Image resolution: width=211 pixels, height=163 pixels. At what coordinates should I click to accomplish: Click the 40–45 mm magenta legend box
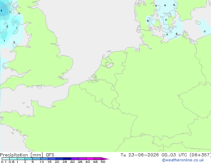90,159
